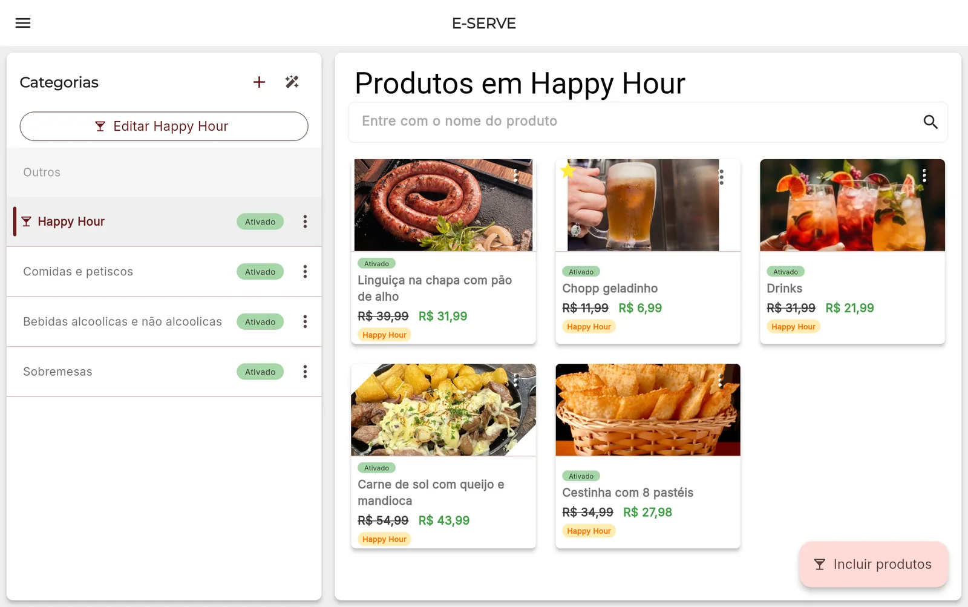Click price R$ 27,98 on Cestinha card

coord(647,513)
